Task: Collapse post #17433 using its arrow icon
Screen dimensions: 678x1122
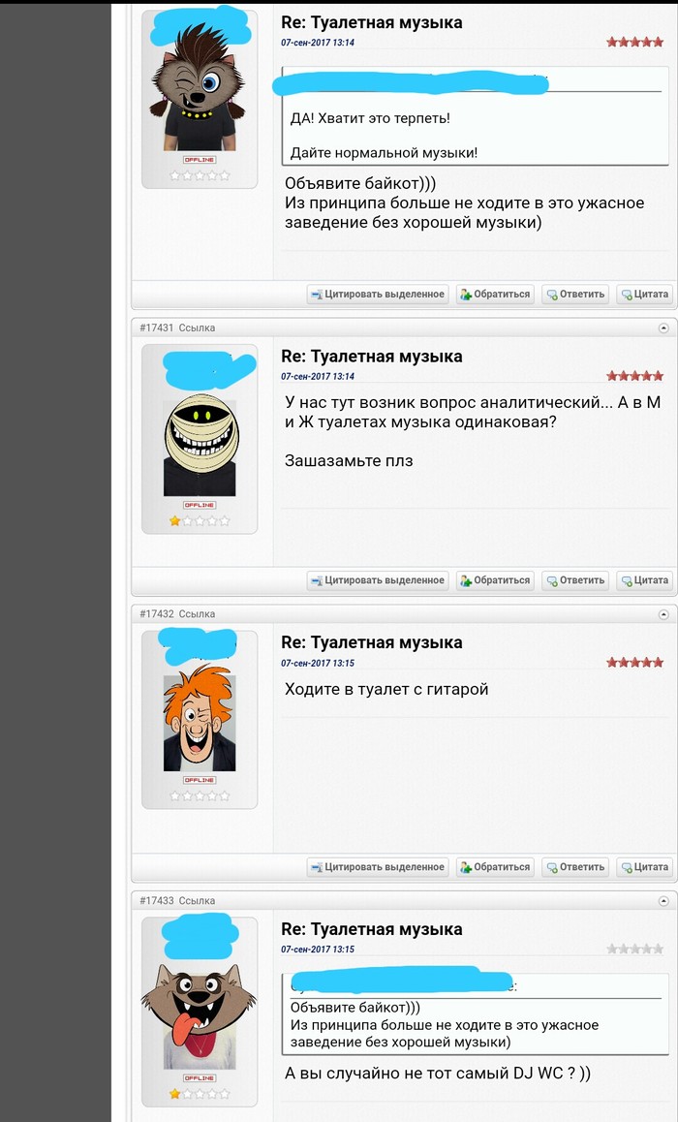Action: [663, 901]
